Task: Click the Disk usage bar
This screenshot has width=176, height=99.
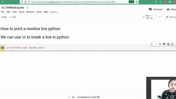Action: pos(154,18)
